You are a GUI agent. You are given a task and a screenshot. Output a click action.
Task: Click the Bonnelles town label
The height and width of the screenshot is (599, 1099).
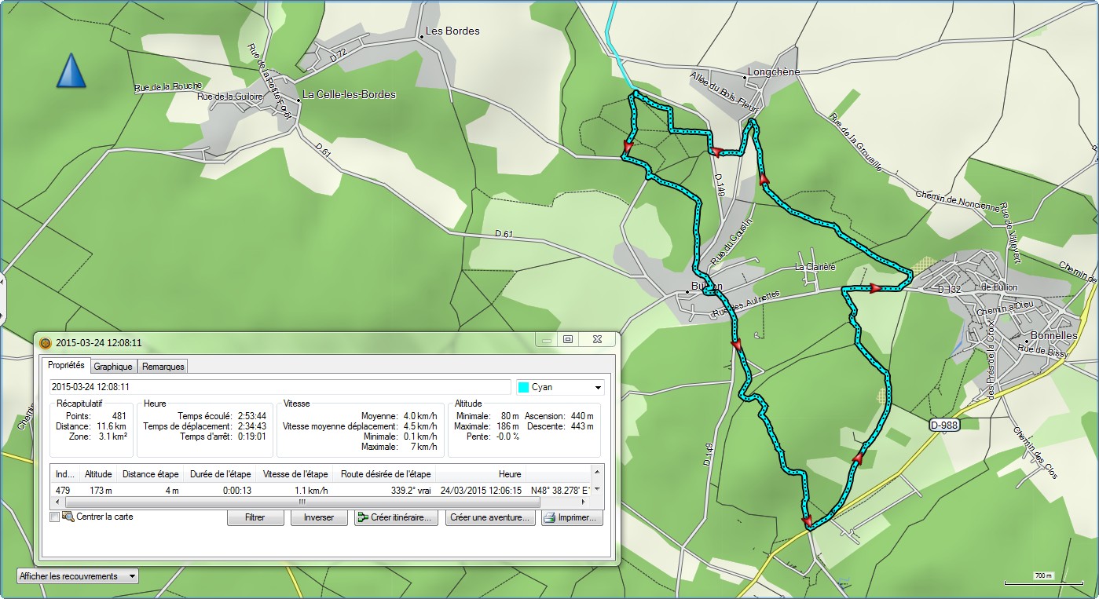coord(1053,335)
